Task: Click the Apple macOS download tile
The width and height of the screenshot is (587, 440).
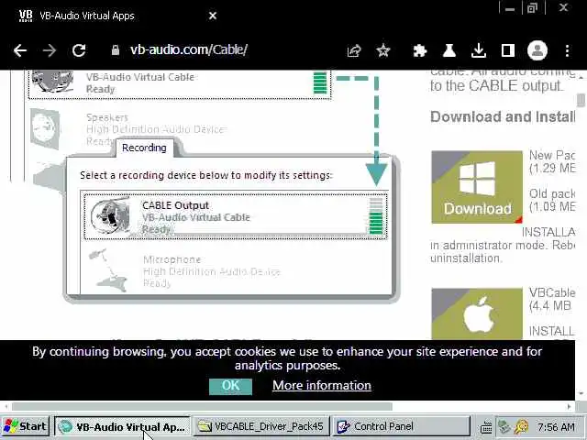Action: pos(477,313)
